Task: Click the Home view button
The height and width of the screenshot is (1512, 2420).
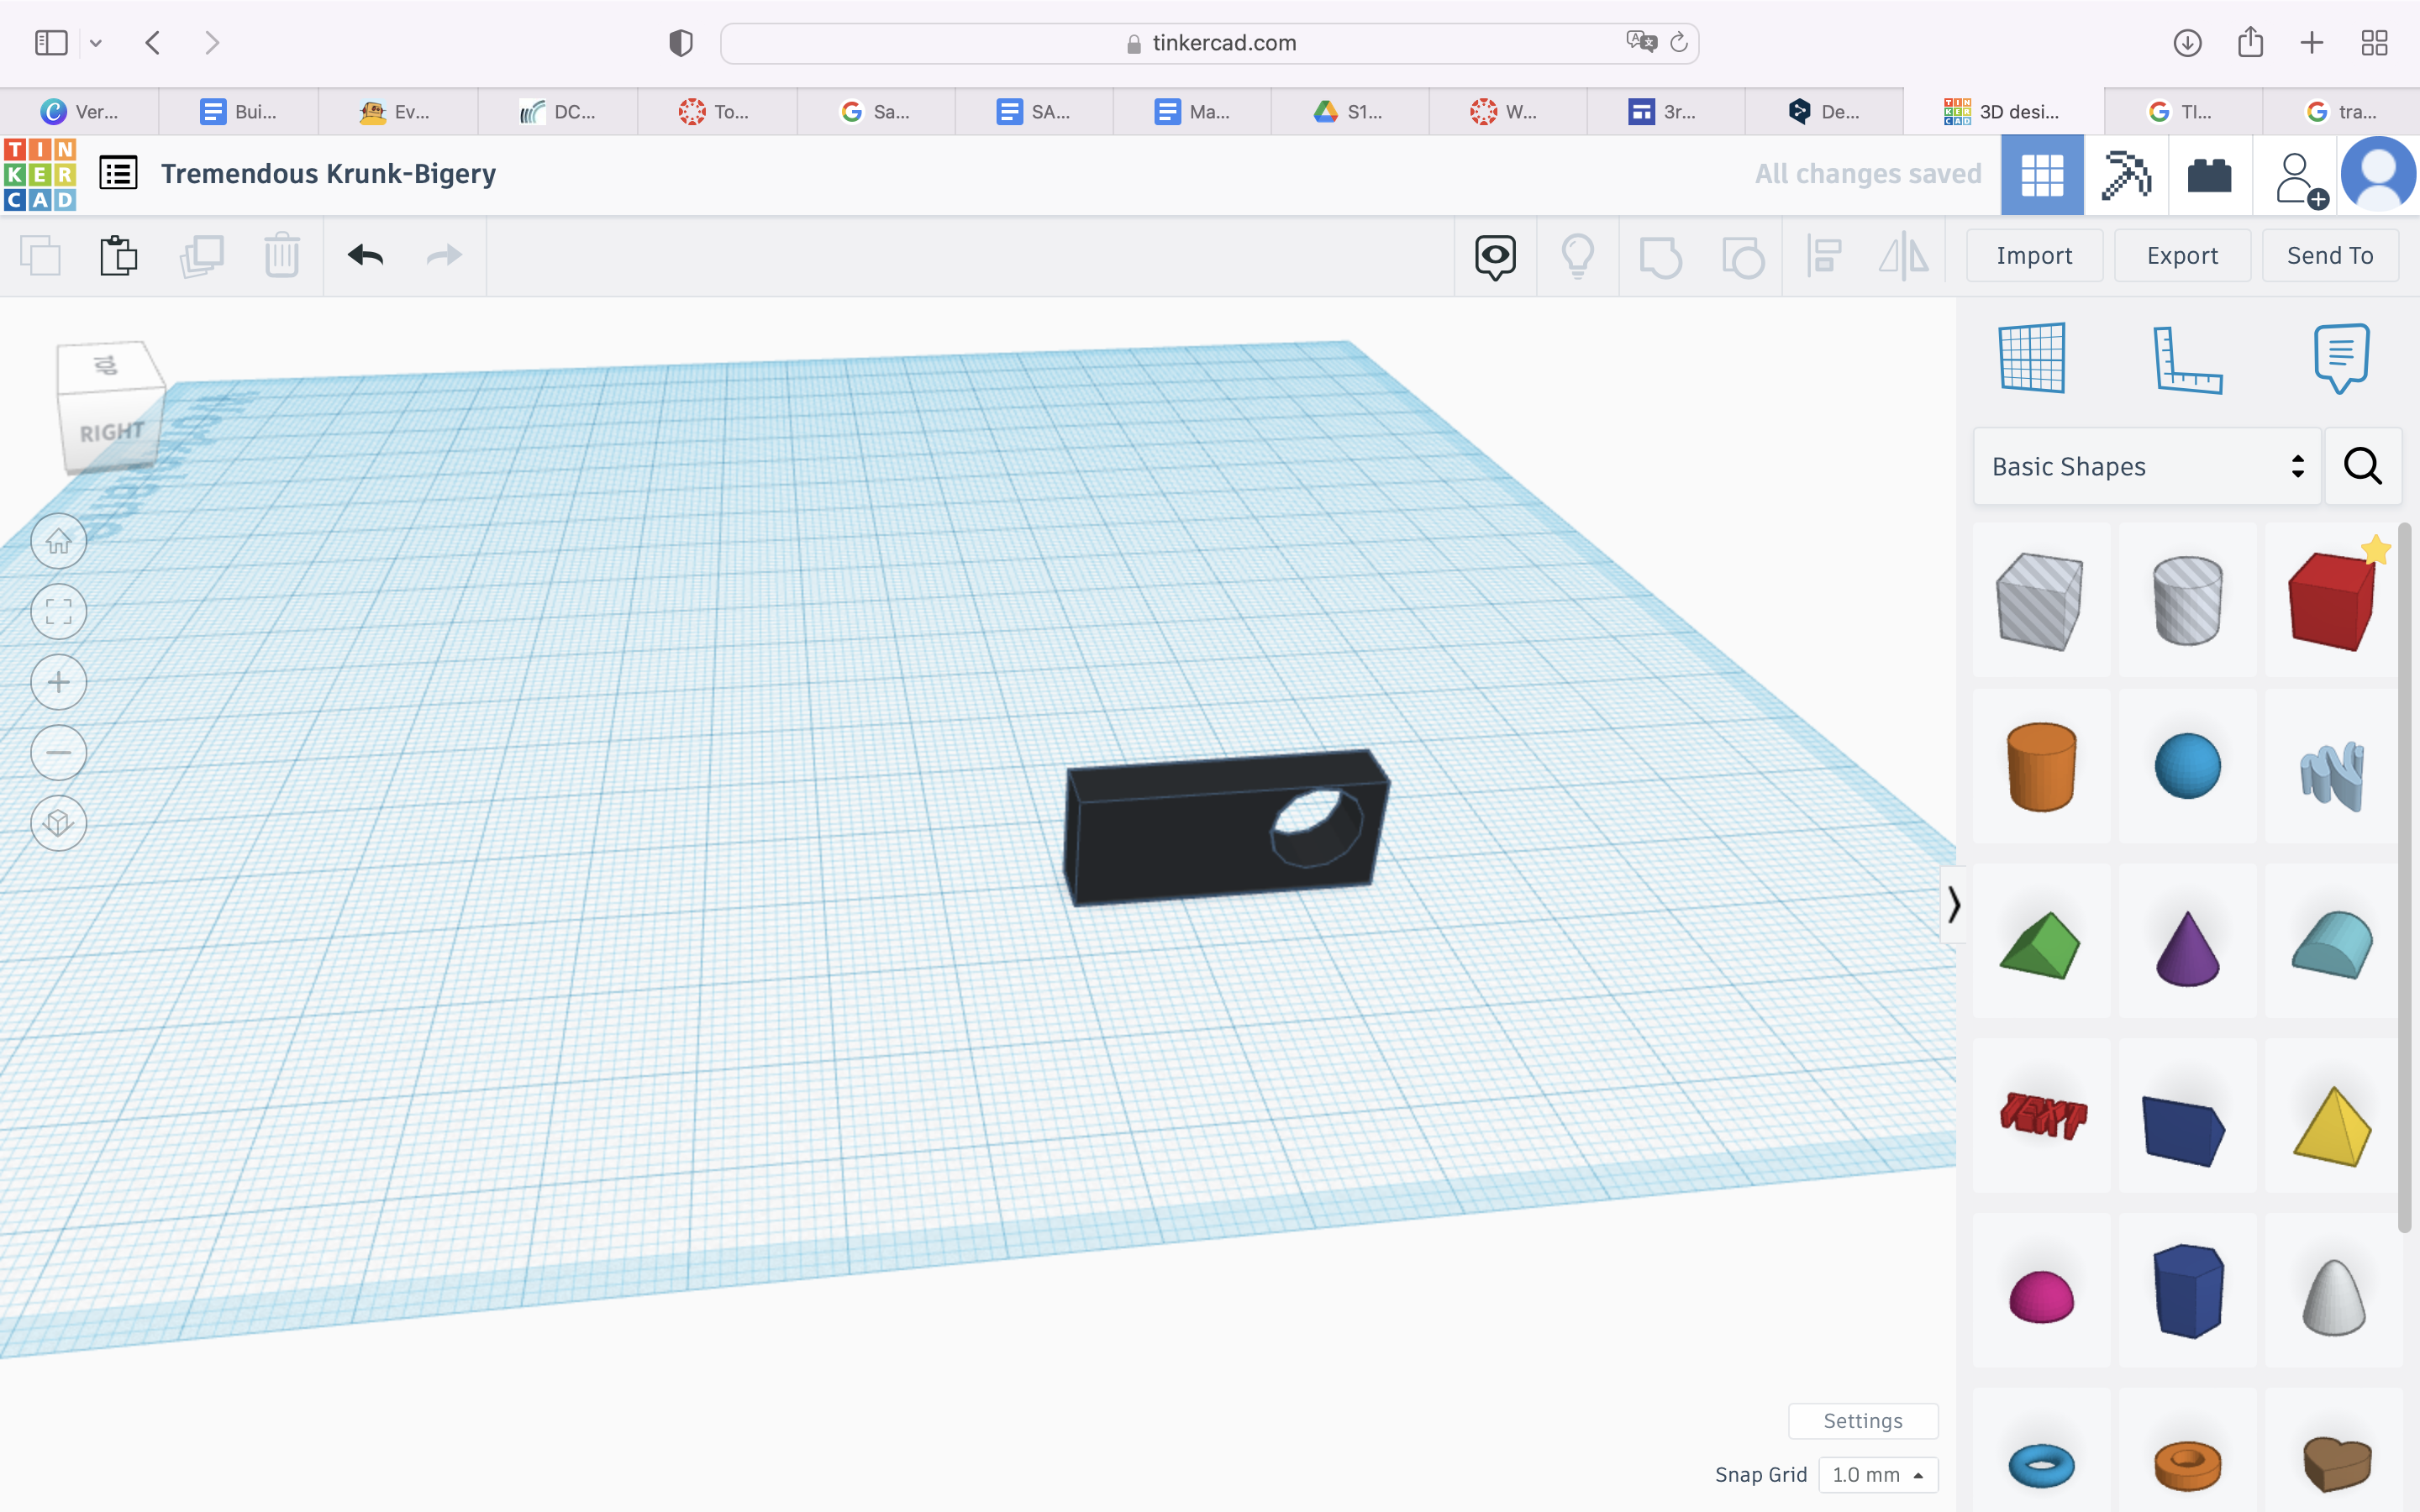Action: 59,541
